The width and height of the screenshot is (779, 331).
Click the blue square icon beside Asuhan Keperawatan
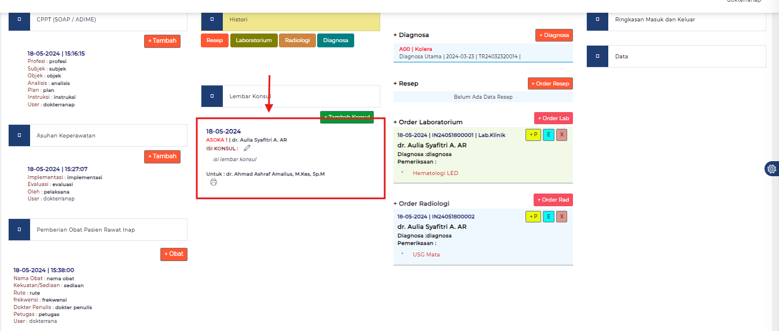point(19,135)
